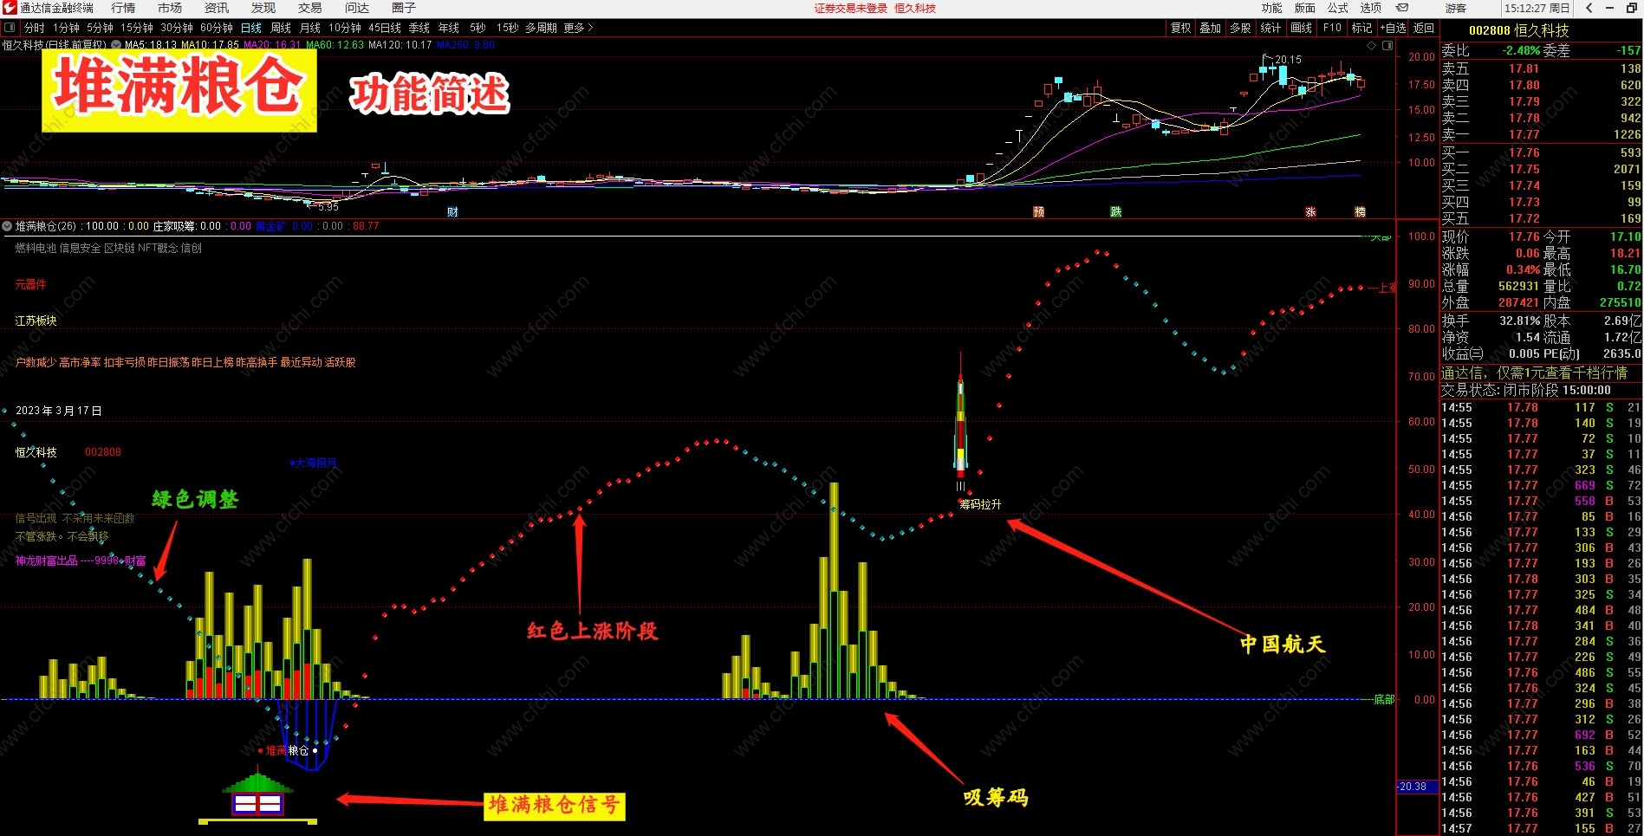Screen dimensions: 1644x836
Task: Switch to the 15秒 period
Action: pos(508,28)
